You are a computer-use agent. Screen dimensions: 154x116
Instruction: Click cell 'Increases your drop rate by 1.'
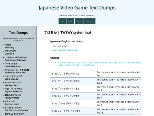pos(118,74)
